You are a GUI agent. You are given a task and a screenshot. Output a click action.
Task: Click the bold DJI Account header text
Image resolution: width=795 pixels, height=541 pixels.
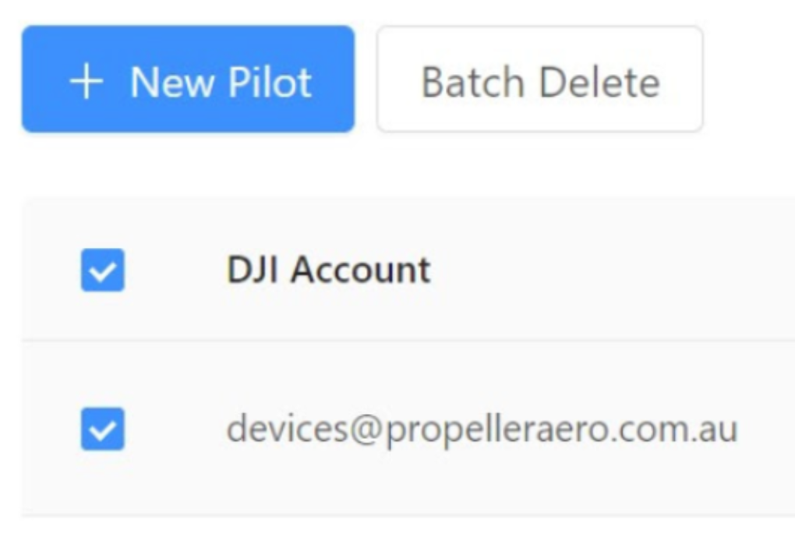328,270
